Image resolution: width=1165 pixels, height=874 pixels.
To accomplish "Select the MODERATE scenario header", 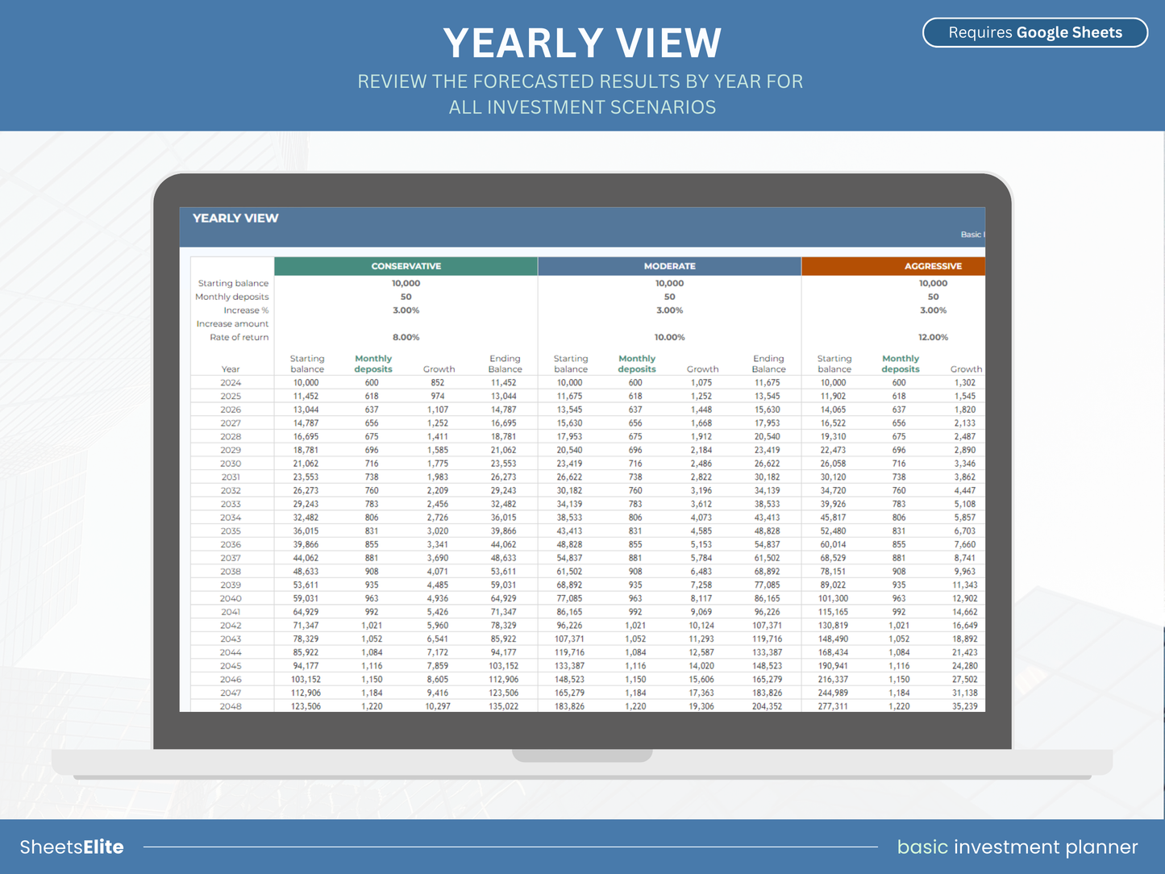I will tap(669, 266).
